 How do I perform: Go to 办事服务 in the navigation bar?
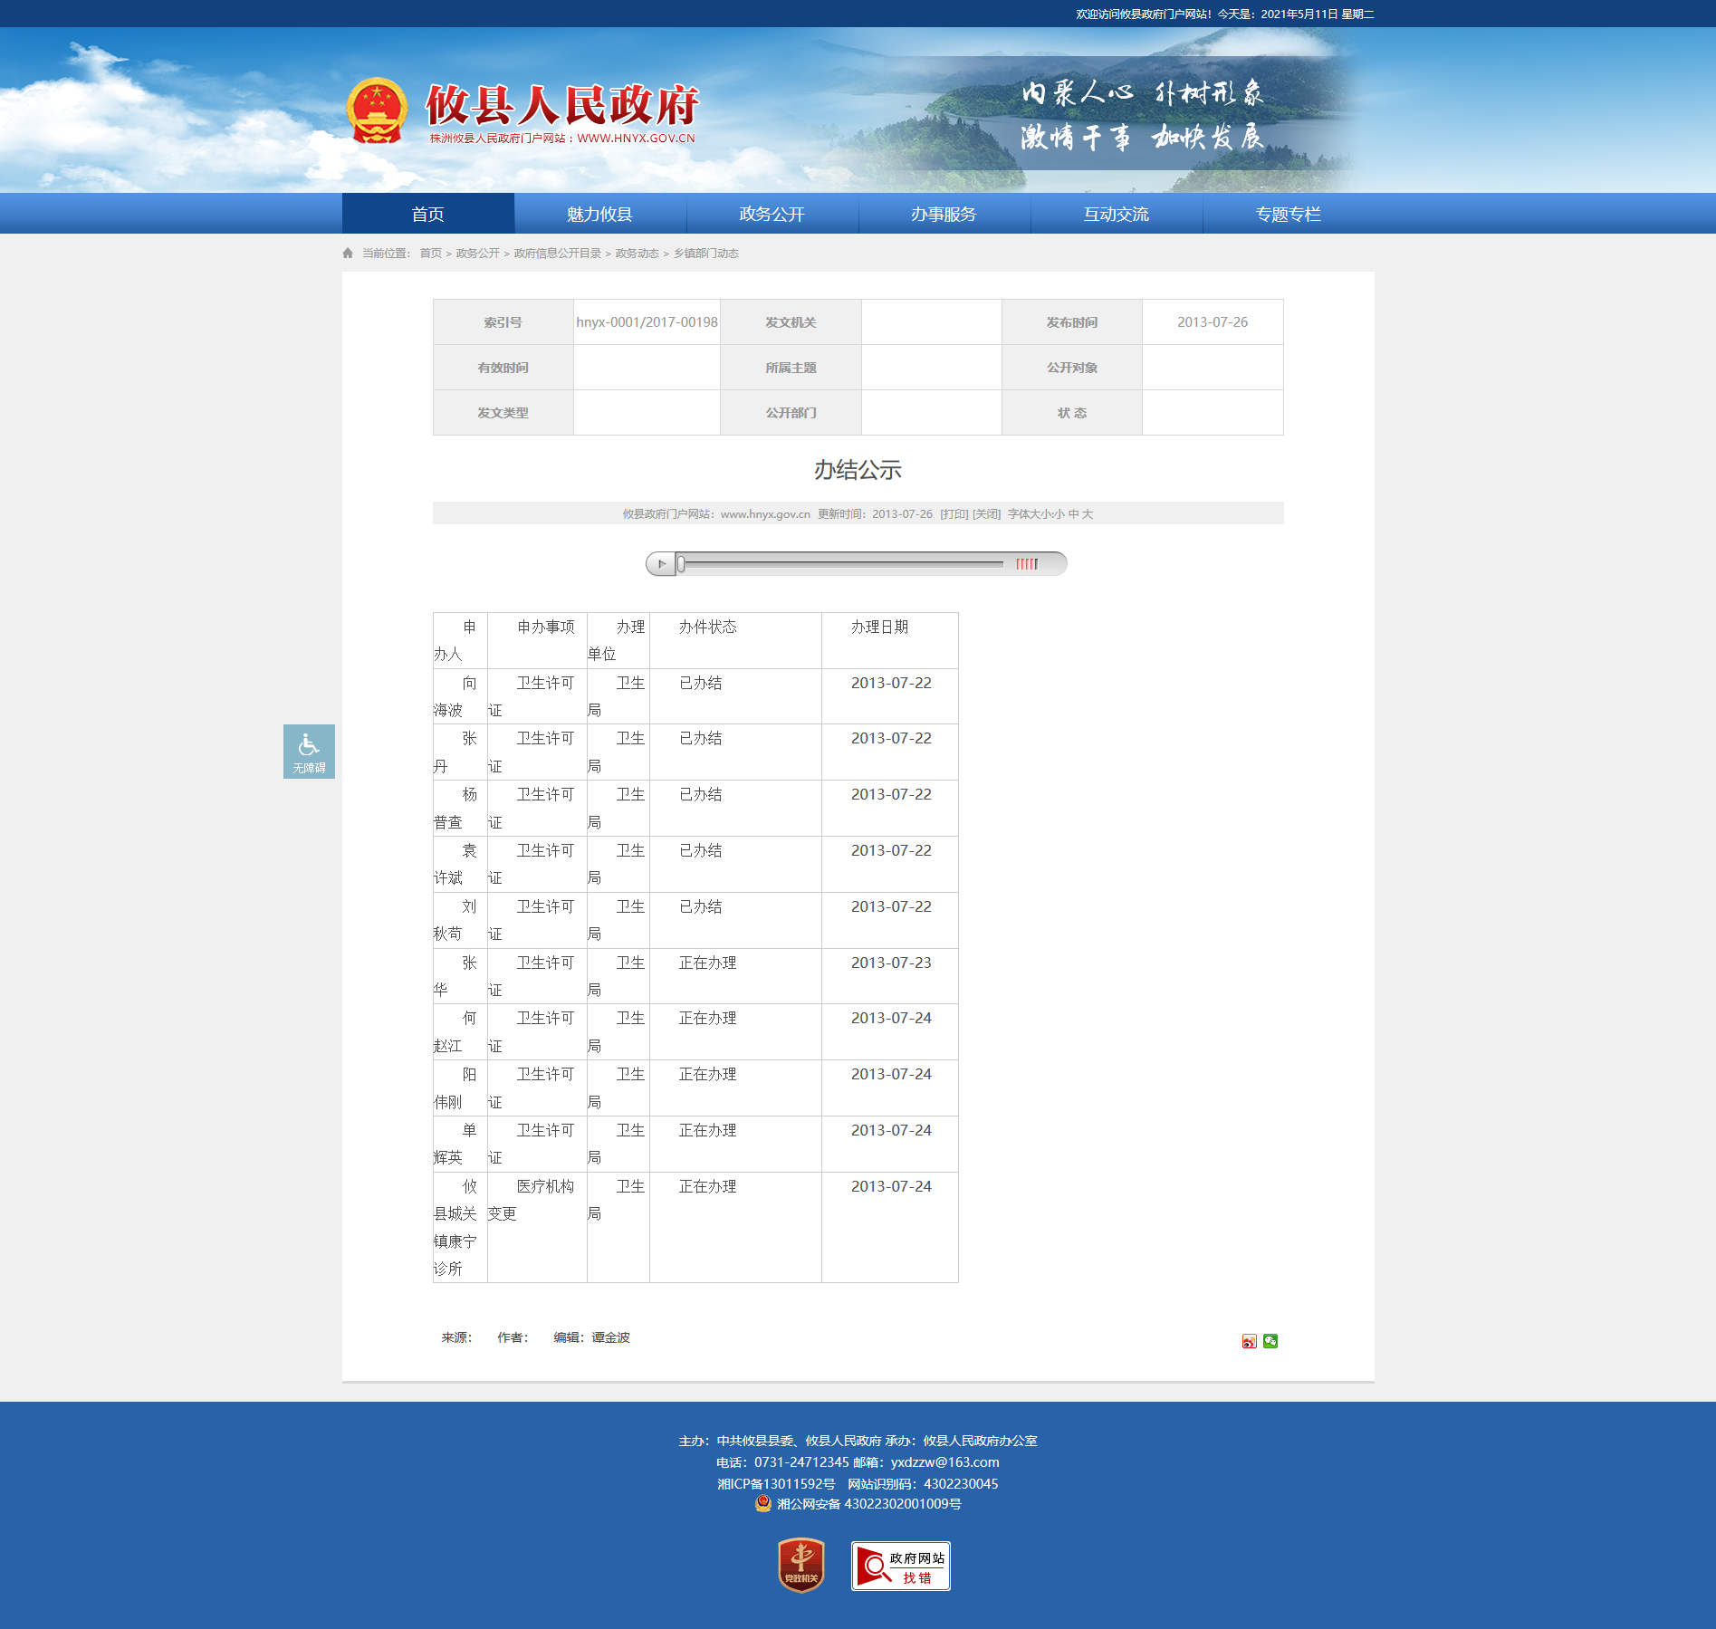(944, 214)
